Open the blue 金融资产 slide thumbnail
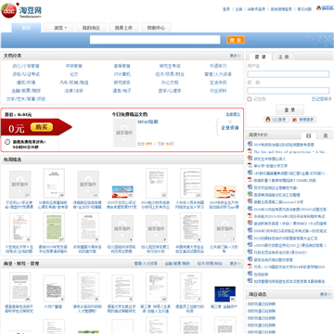This screenshot has height=334, width=334. (x=225, y=294)
